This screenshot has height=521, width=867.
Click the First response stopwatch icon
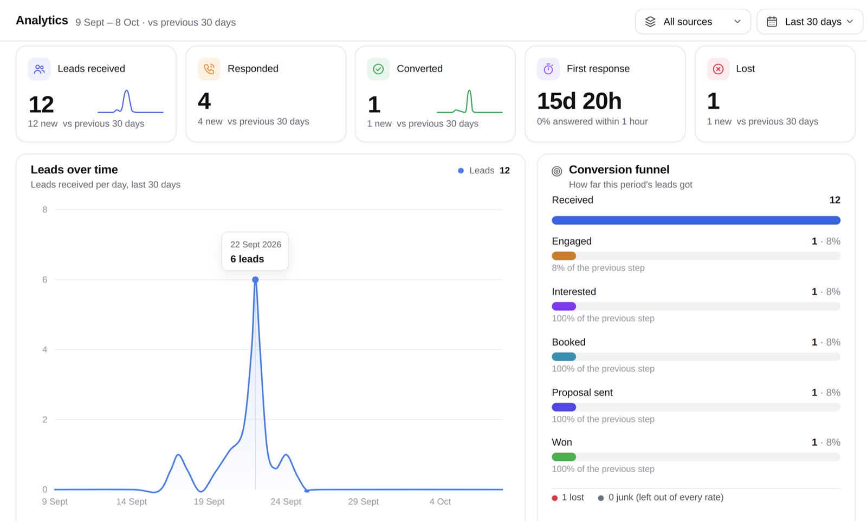(548, 69)
